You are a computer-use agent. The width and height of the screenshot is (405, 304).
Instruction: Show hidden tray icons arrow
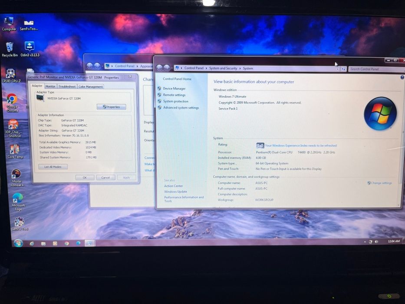(365, 242)
